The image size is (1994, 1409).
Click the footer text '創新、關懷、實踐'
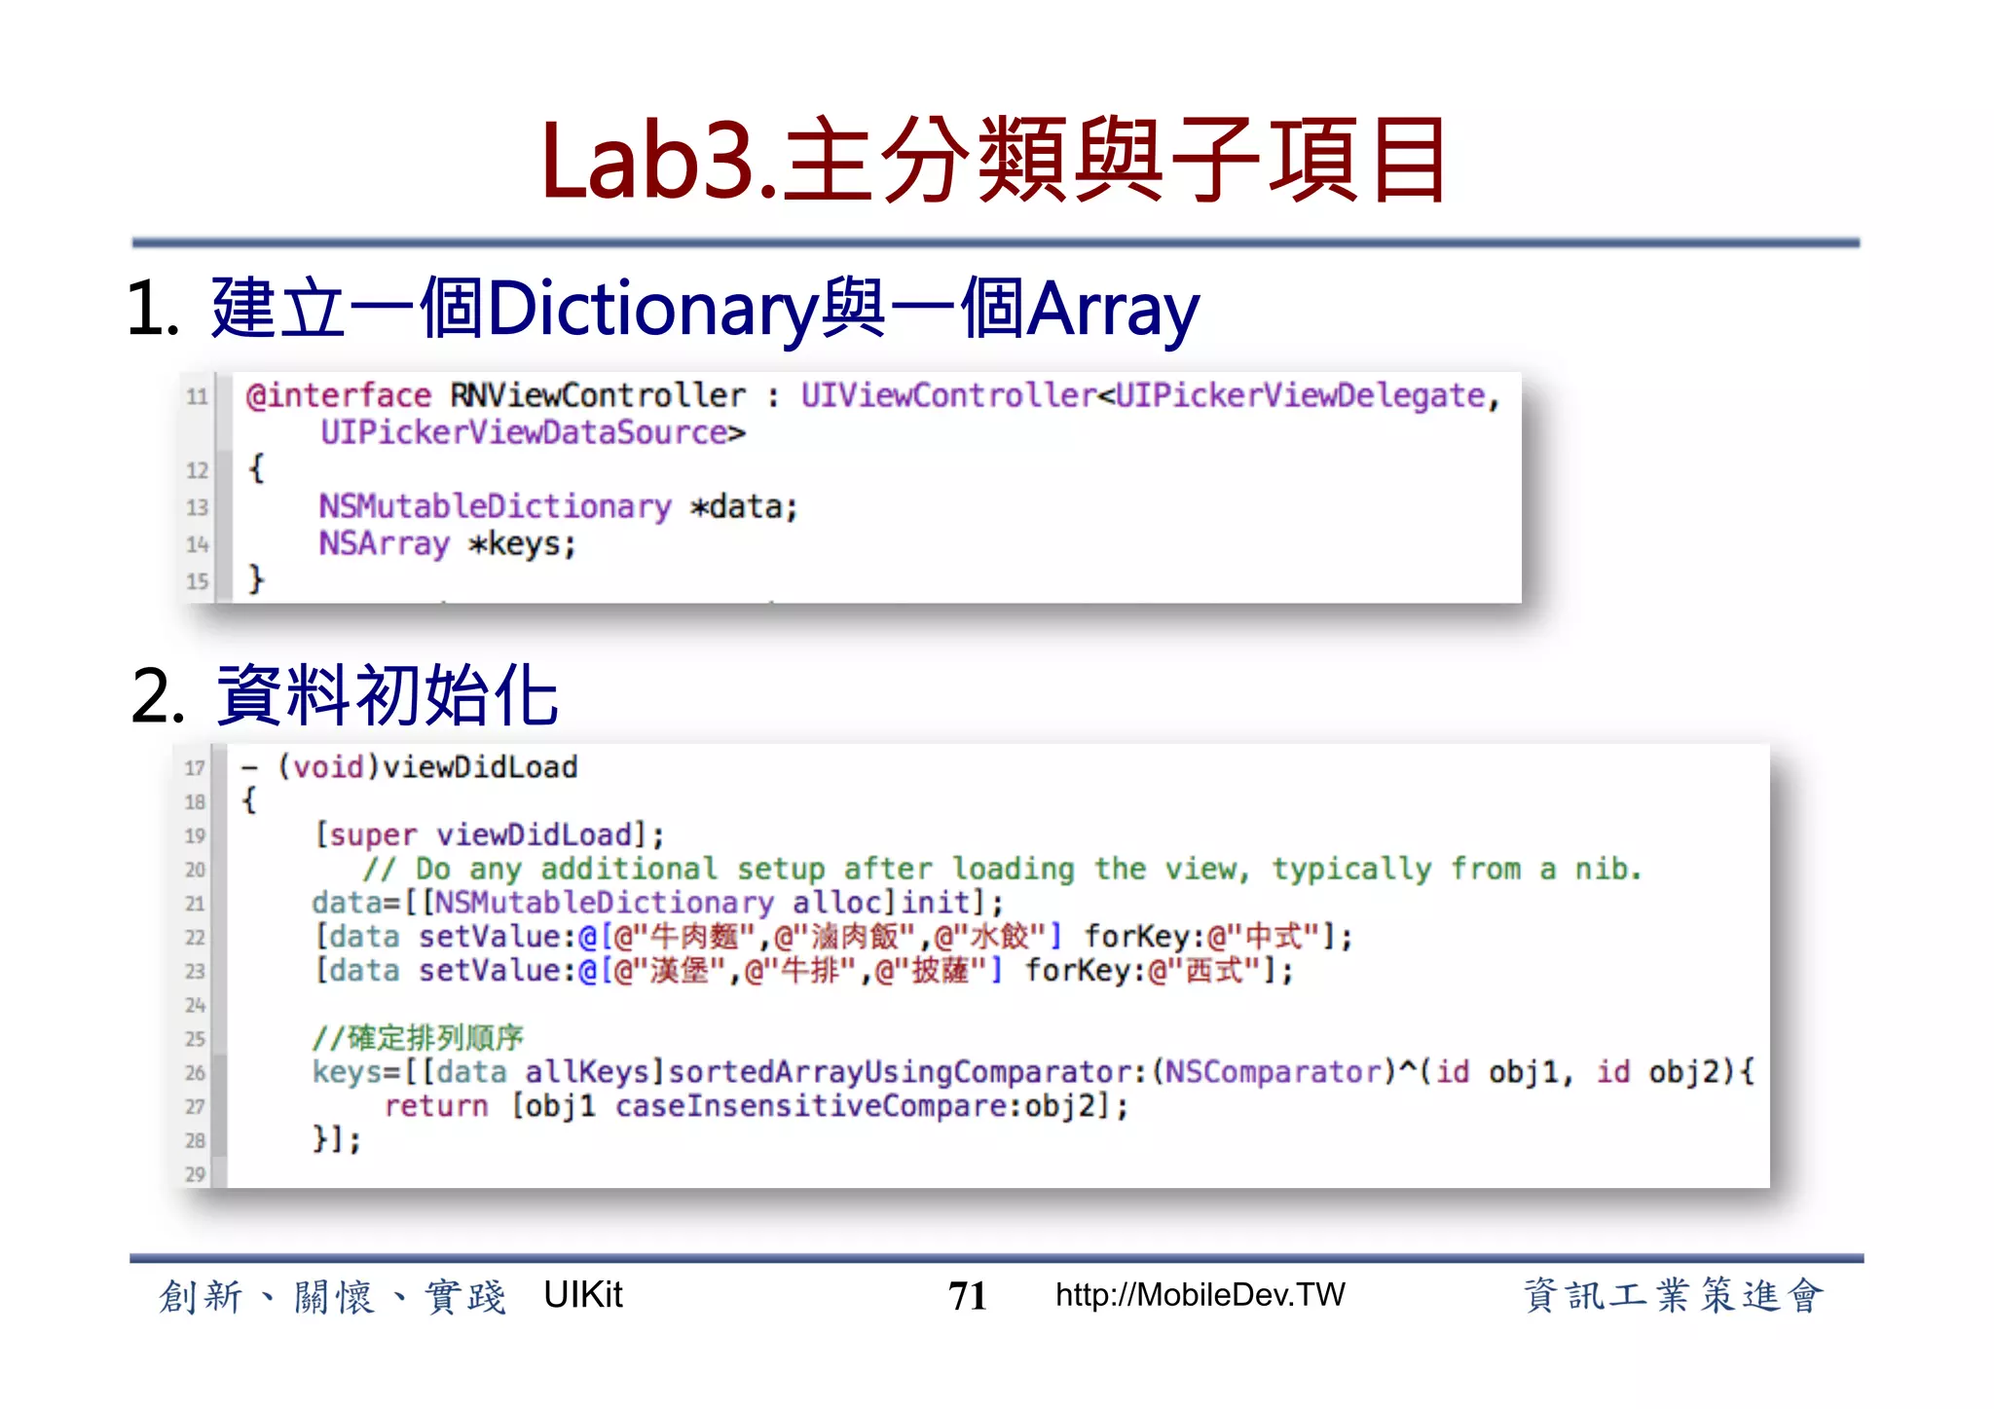pyautogui.click(x=333, y=1297)
